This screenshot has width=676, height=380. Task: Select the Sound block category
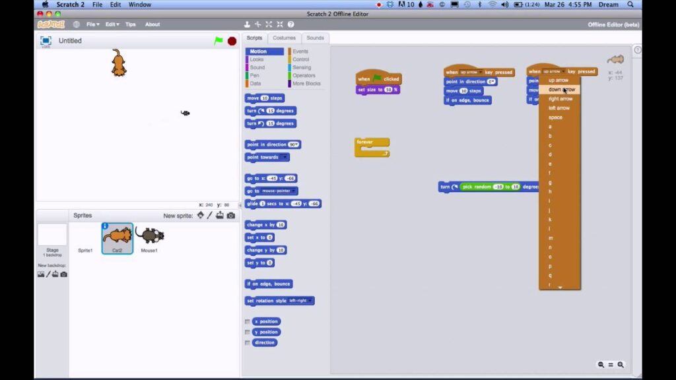pyautogui.click(x=257, y=66)
